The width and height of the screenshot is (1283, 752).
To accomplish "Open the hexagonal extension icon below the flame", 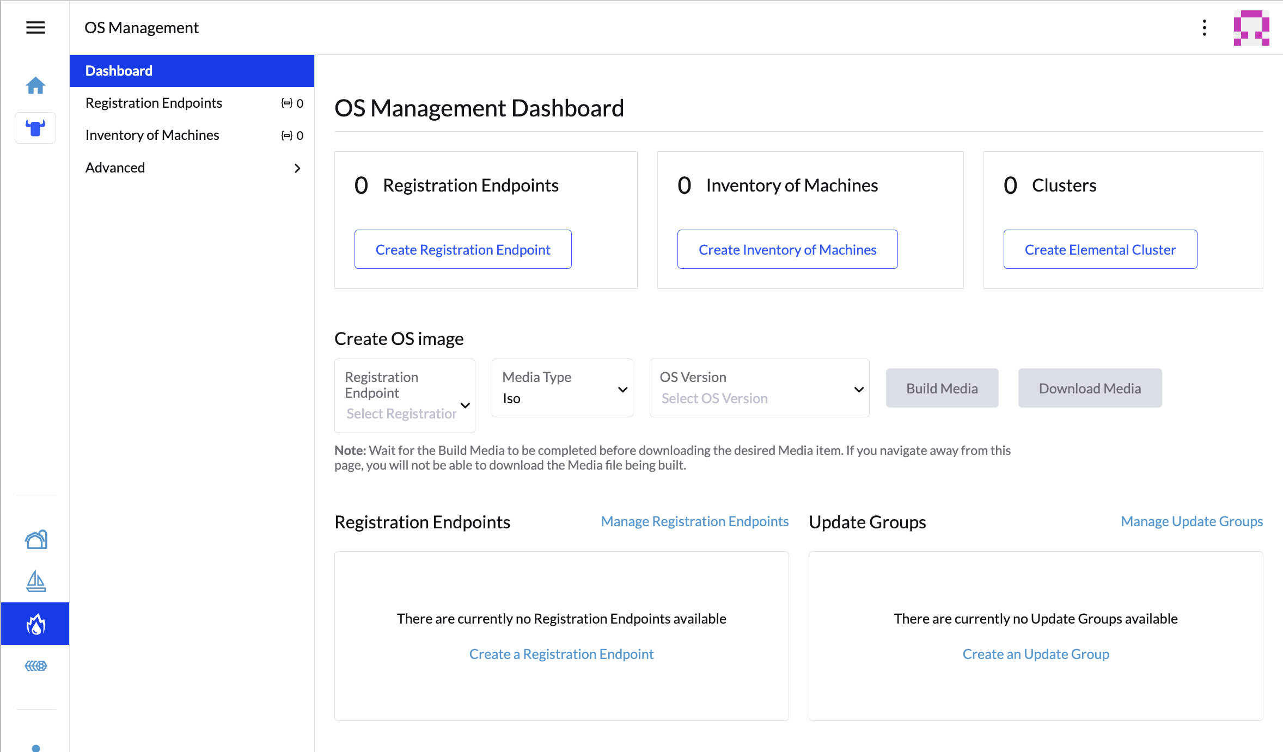I will click(x=35, y=665).
